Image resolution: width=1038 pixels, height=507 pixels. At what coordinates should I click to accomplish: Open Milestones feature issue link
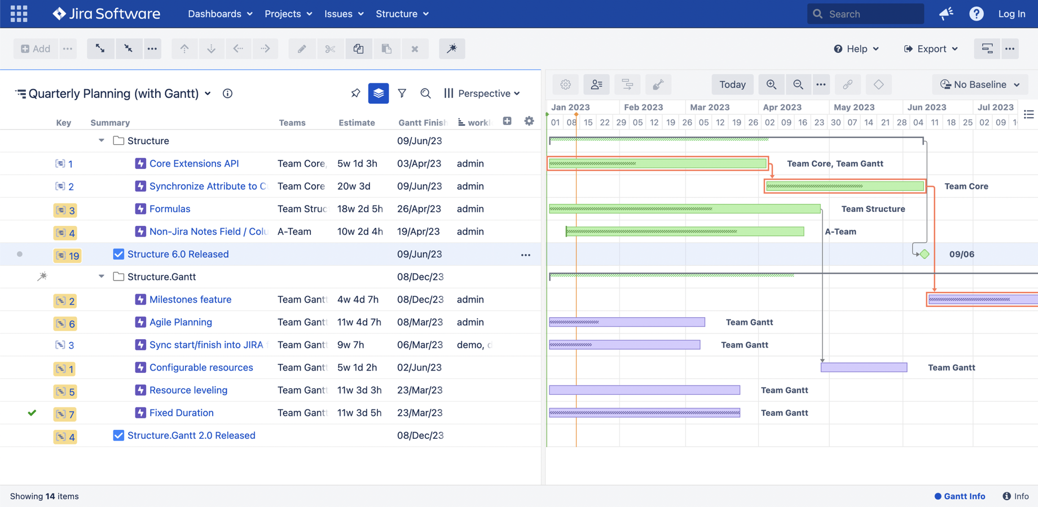pos(190,299)
